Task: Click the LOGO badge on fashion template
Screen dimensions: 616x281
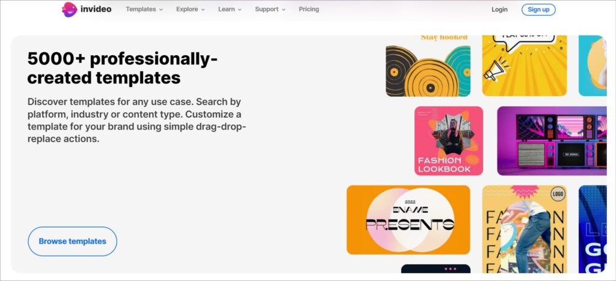Action: pos(557,193)
